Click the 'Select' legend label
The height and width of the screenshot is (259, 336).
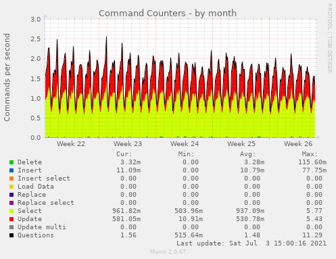pyautogui.click(x=30, y=211)
